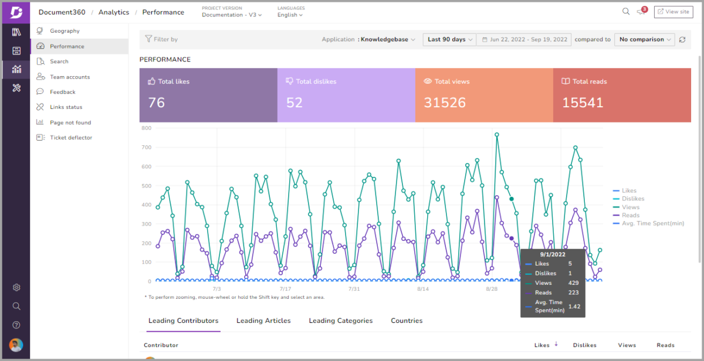Click the View site button
This screenshot has width=704, height=361.
[673, 11]
